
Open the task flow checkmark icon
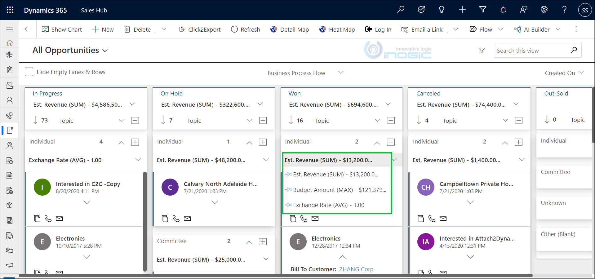[x=421, y=10]
